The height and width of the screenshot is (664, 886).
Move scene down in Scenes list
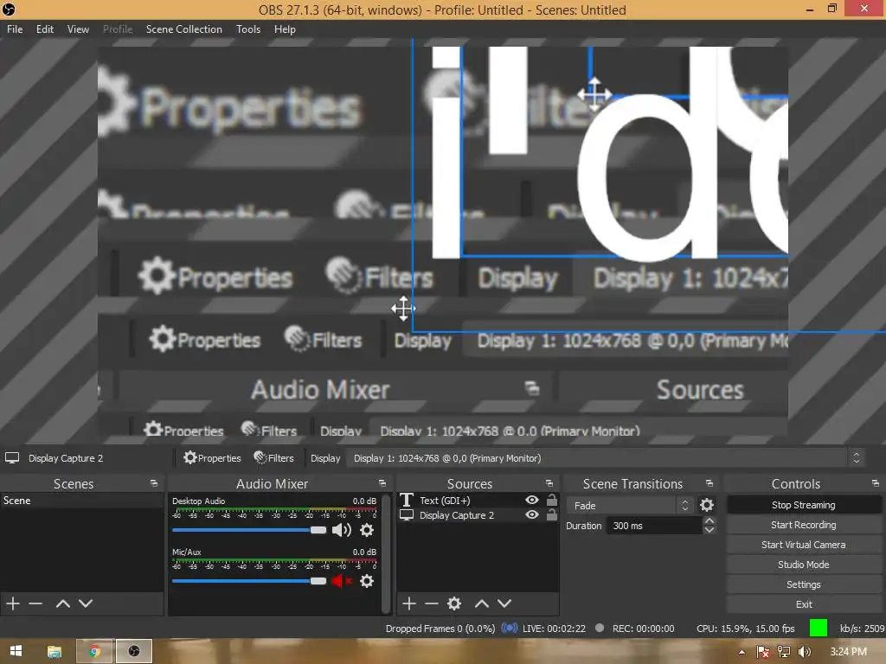tap(86, 603)
